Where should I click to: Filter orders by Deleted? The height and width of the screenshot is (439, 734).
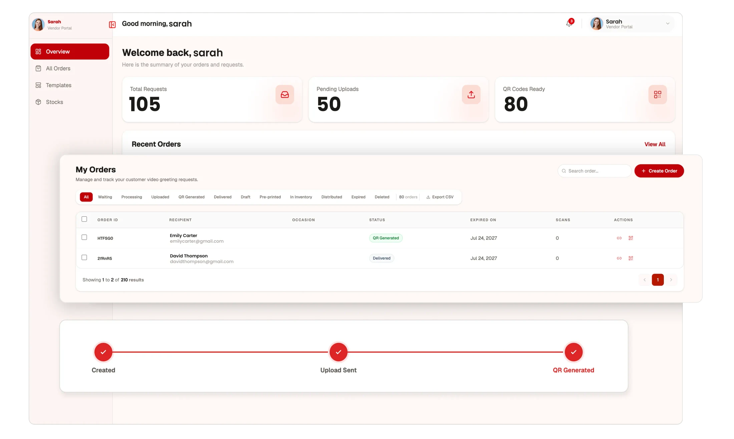(x=382, y=197)
